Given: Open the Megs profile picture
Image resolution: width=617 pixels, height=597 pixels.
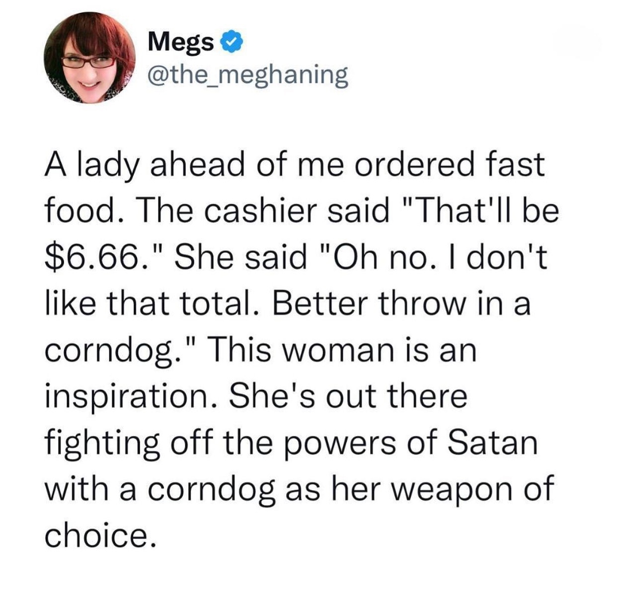Looking at the screenshot, I should [x=90, y=58].
